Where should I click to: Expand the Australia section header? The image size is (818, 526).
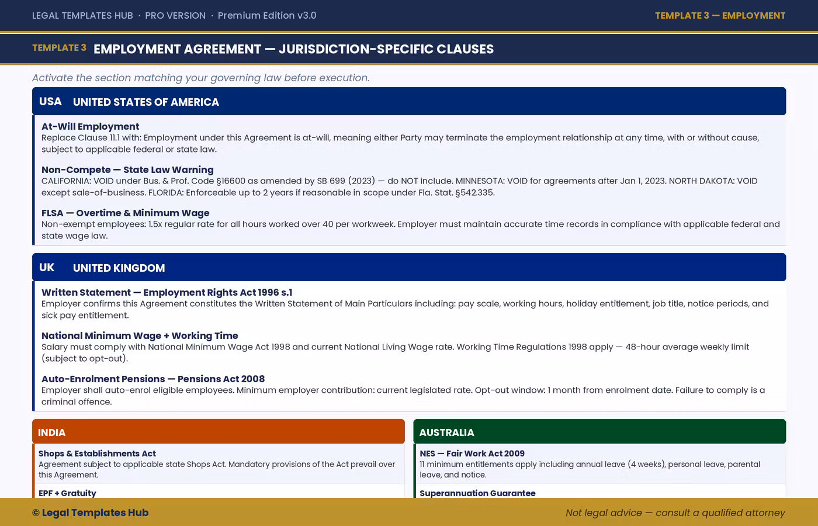coord(599,432)
